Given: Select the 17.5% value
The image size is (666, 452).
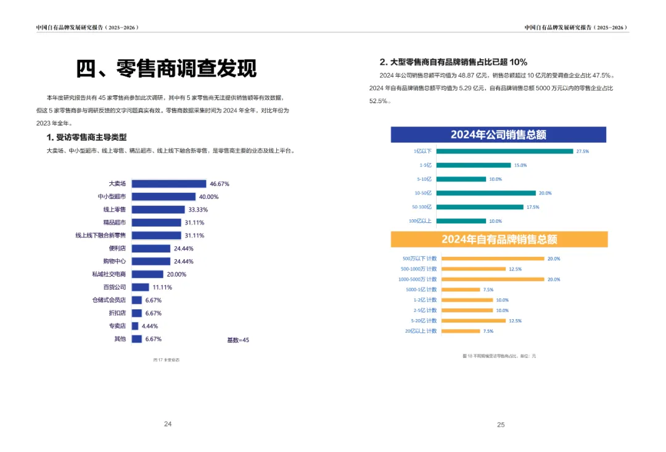Looking at the screenshot, I should click(x=533, y=207).
